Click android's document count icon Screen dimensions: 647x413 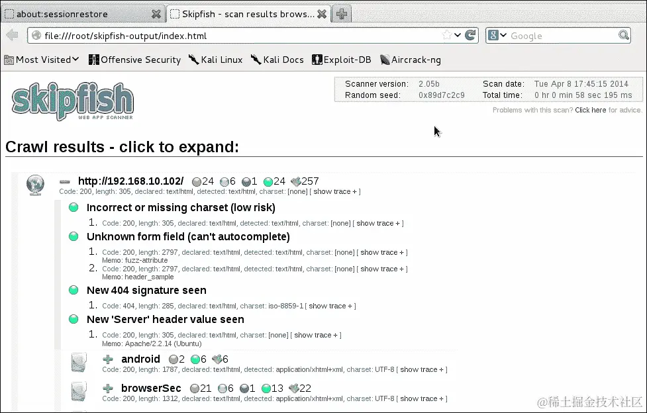(217, 359)
